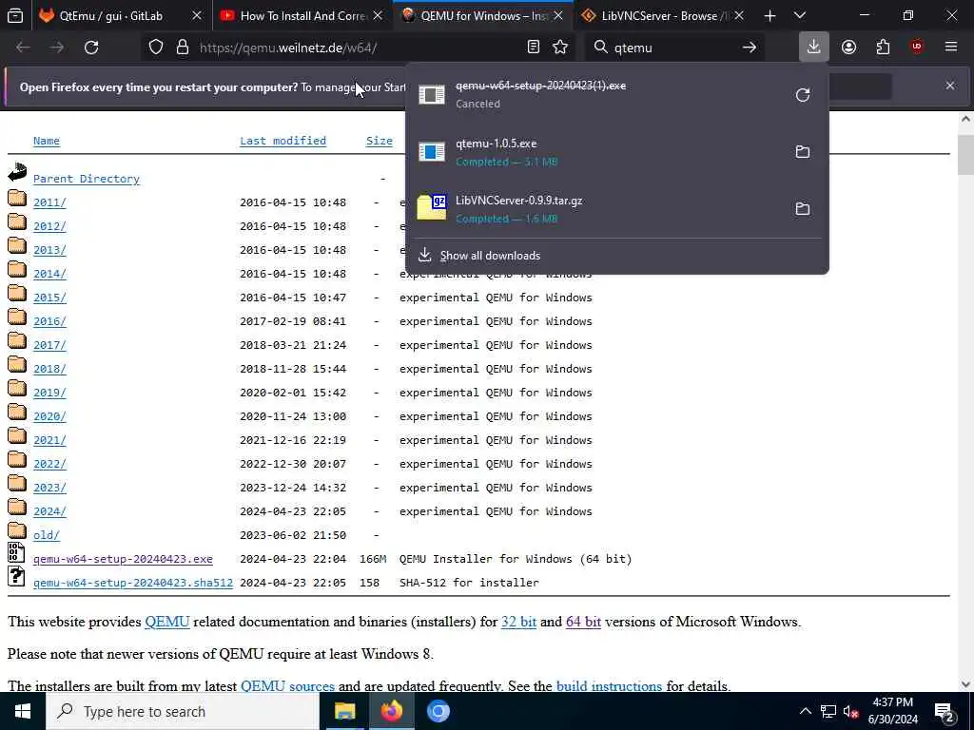Click Show all downloads
Screen dimensions: 974x730
tap(490, 256)
